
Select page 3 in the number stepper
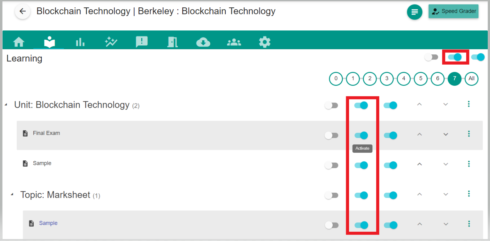pos(387,79)
